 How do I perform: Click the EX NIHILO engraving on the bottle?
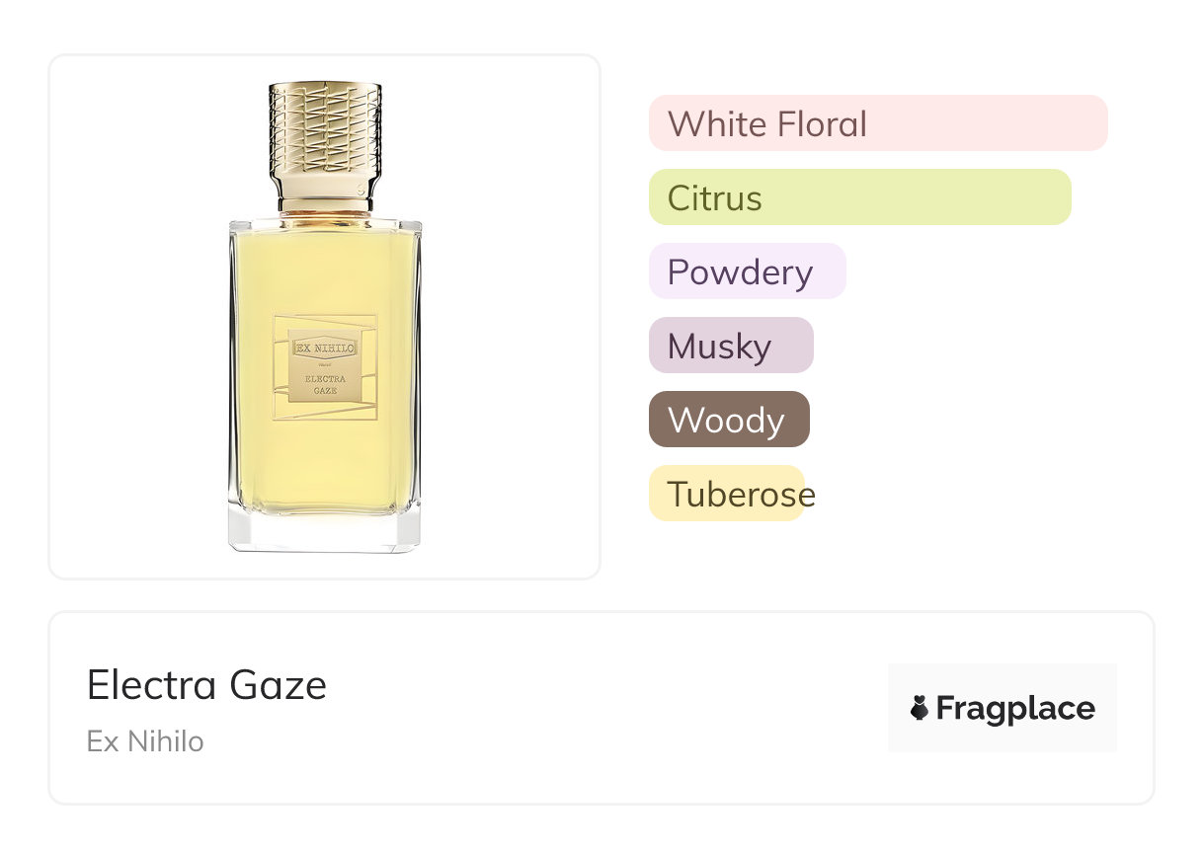[325, 348]
